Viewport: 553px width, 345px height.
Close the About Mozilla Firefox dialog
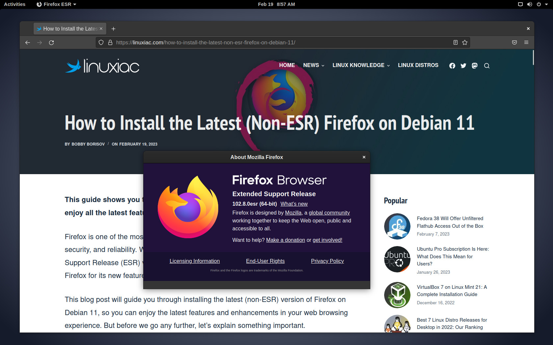point(364,157)
